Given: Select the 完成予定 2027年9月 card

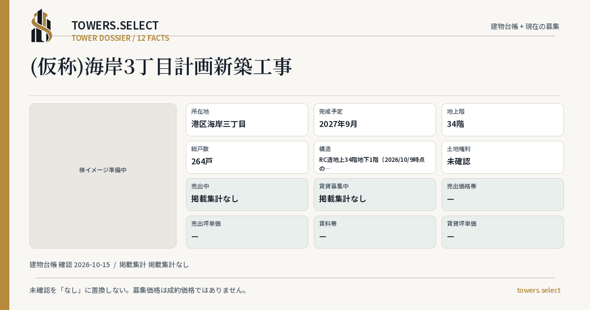Looking at the screenshot, I should (375, 120).
